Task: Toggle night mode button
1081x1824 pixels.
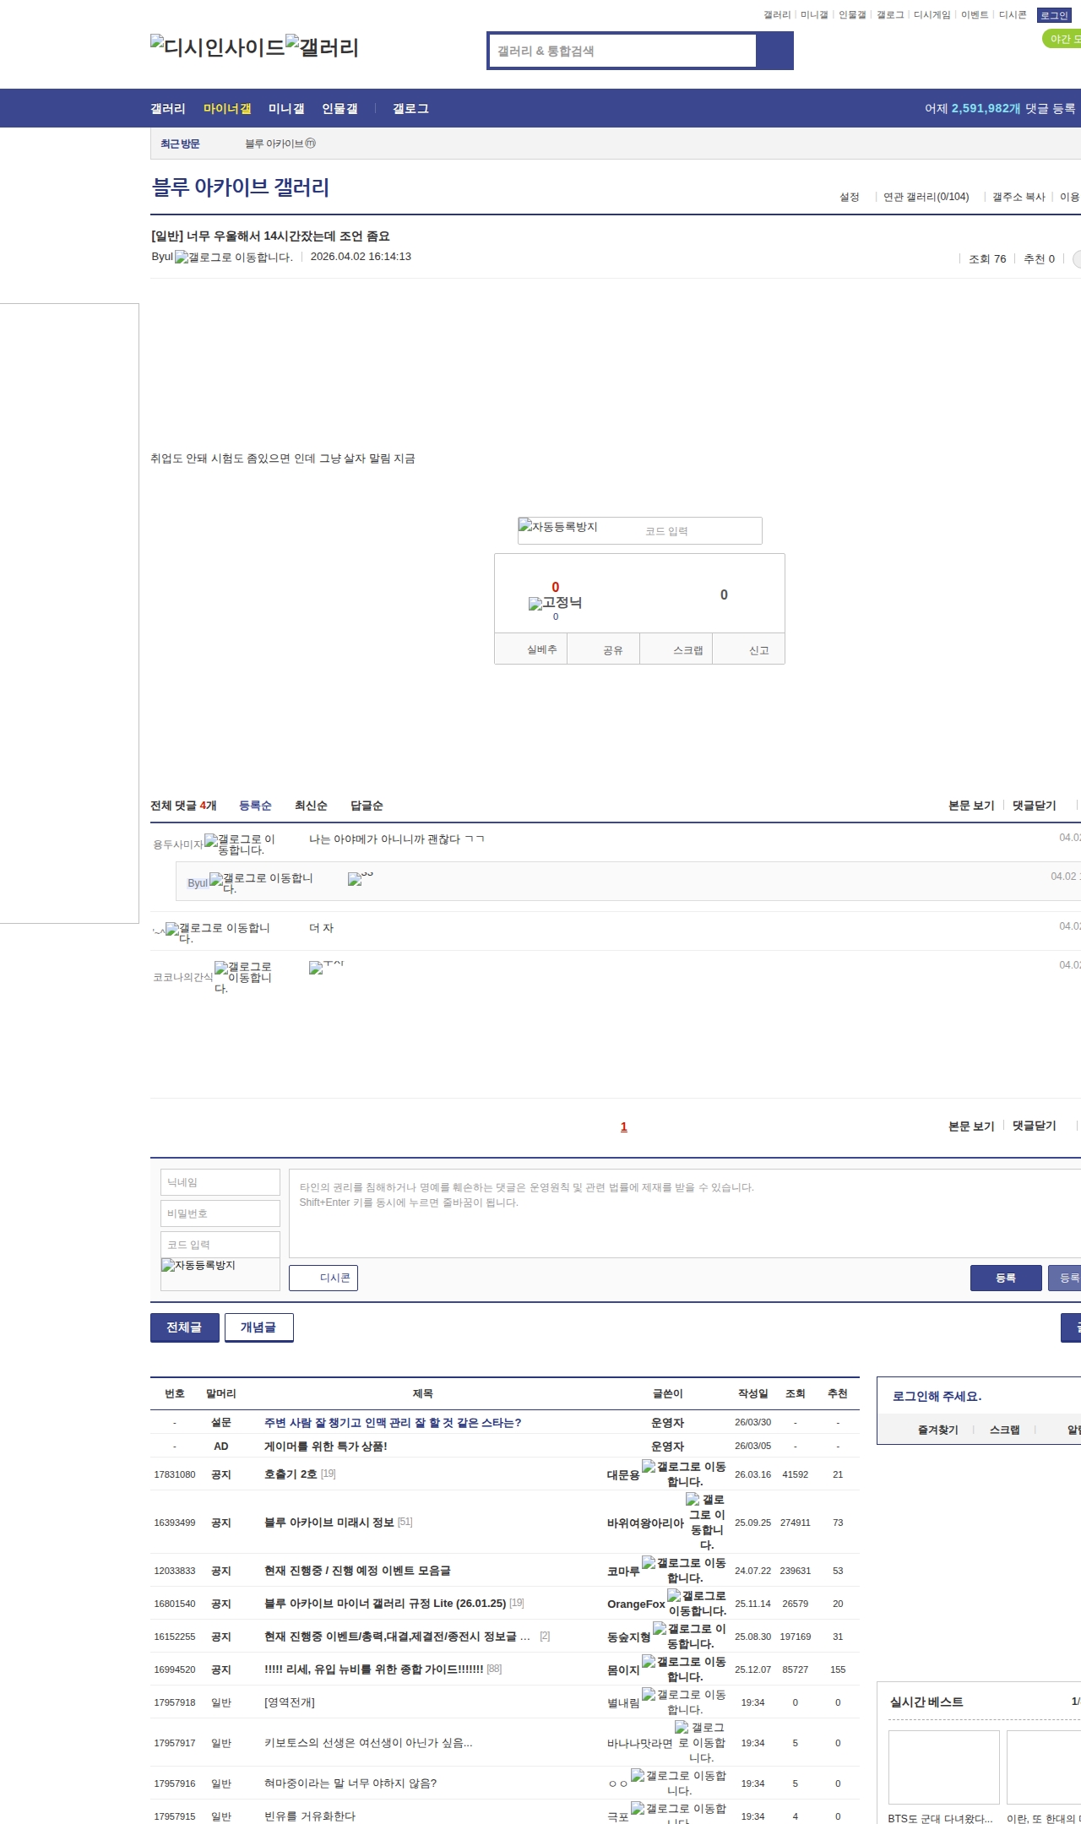Action: [x=1062, y=39]
